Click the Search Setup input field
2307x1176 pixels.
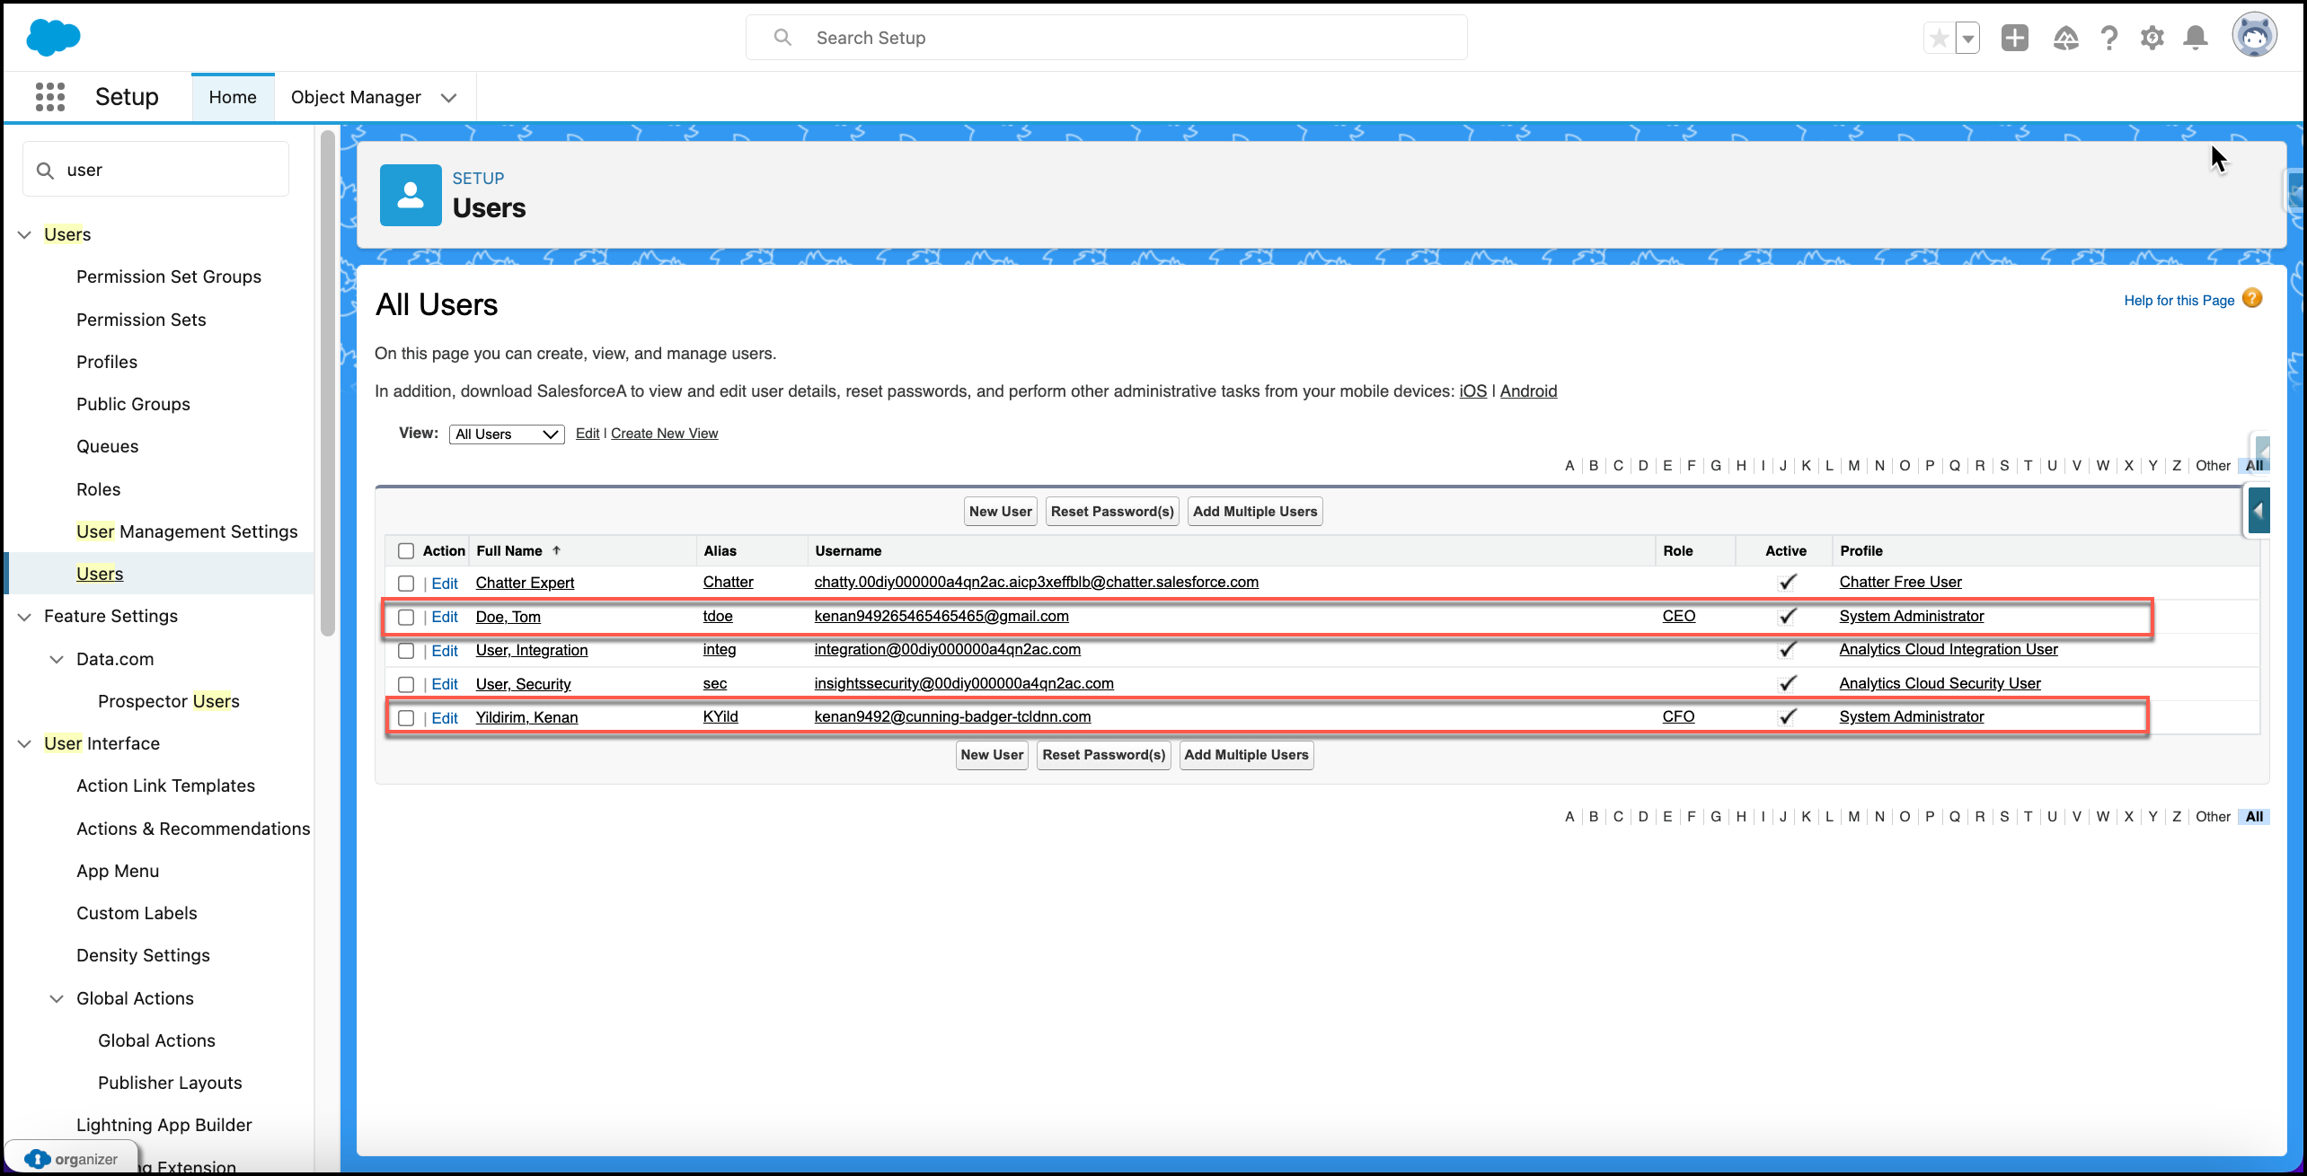[1107, 38]
